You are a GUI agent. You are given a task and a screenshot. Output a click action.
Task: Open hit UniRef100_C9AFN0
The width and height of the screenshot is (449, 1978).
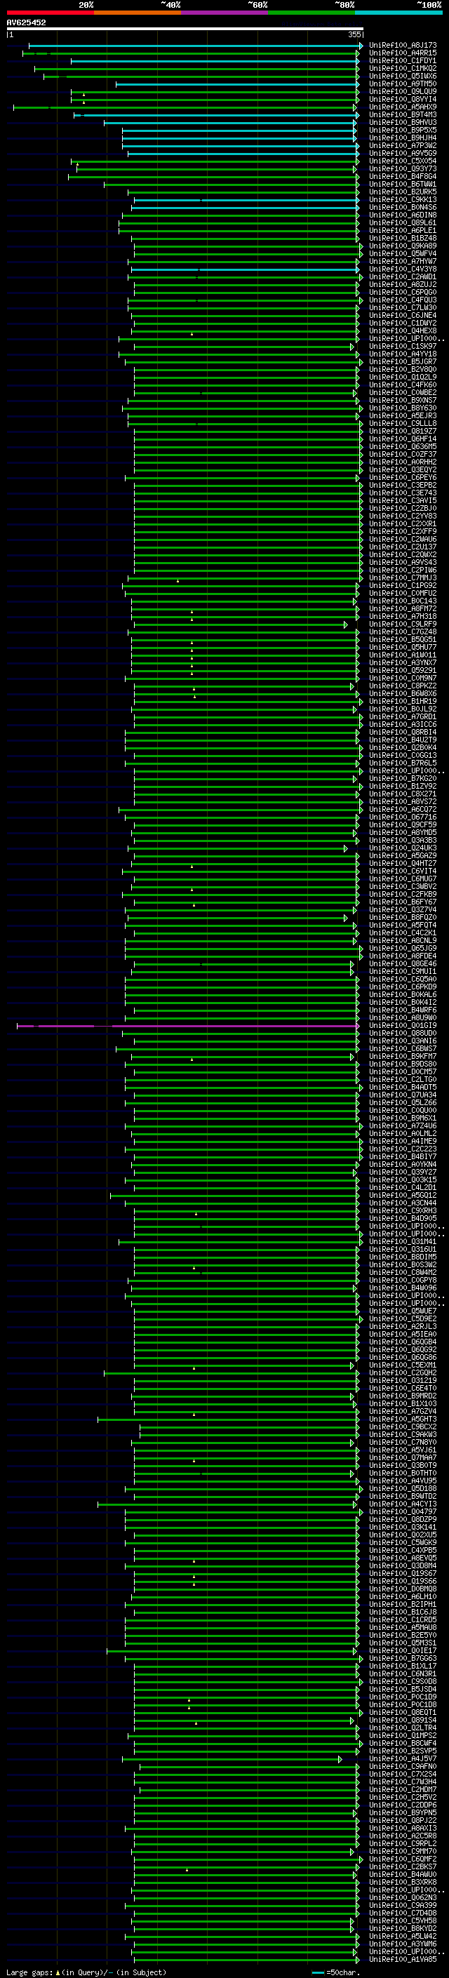pyautogui.click(x=402, y=1766)
